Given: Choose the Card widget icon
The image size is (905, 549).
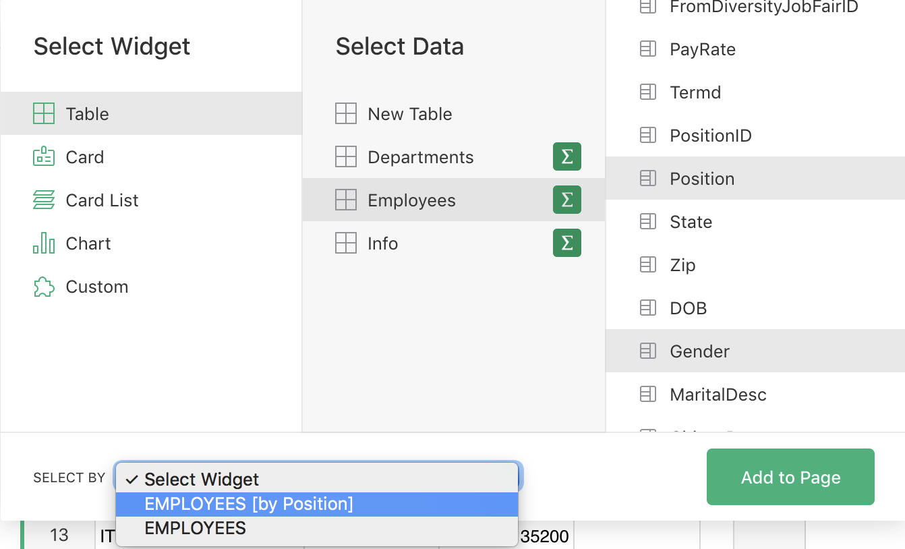Looking at the screenshot, I should [44, 156].
